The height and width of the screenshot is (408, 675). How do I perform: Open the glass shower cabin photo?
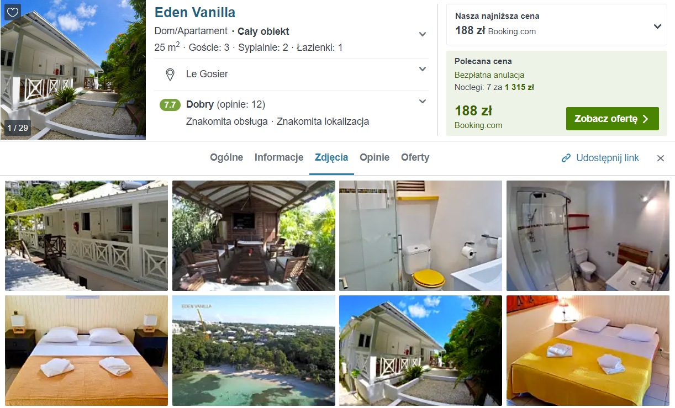pyautogui.click(x=588, y=236)
